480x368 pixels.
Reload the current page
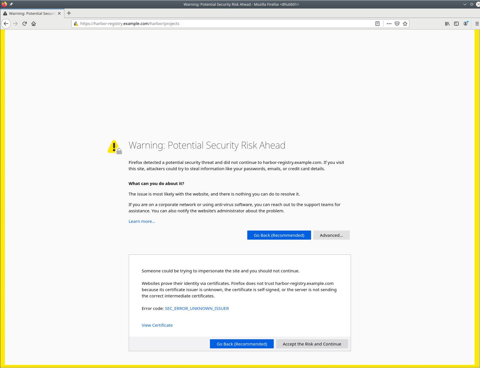24,24
